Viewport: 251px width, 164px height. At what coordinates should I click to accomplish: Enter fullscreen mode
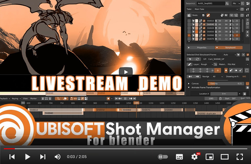pos(240,157)
